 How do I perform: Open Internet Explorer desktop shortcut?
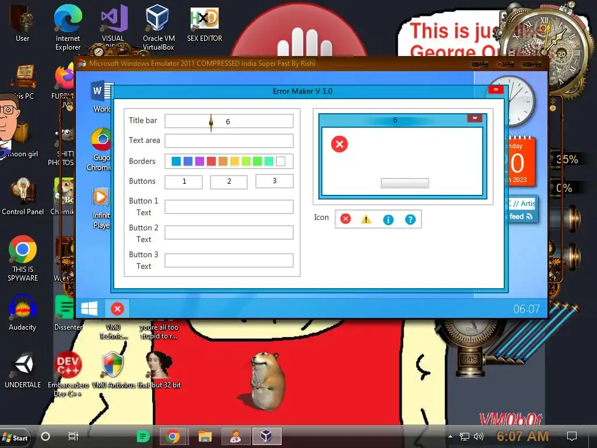point(68,27)
